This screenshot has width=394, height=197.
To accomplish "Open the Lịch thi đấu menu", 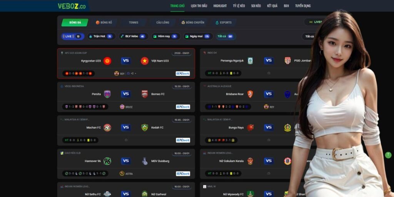I will tap(199, 6).
